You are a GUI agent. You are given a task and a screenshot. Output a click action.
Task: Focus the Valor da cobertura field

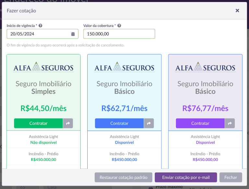click(119, 34)
